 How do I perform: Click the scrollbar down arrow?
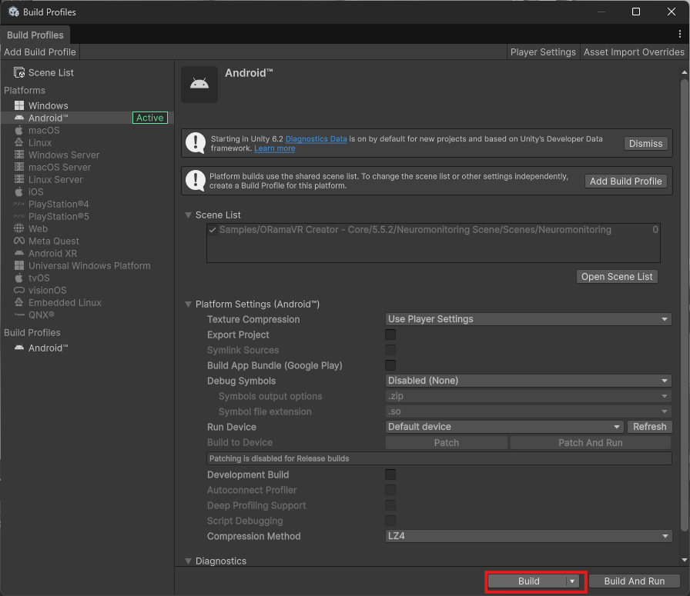pos(685,560)
